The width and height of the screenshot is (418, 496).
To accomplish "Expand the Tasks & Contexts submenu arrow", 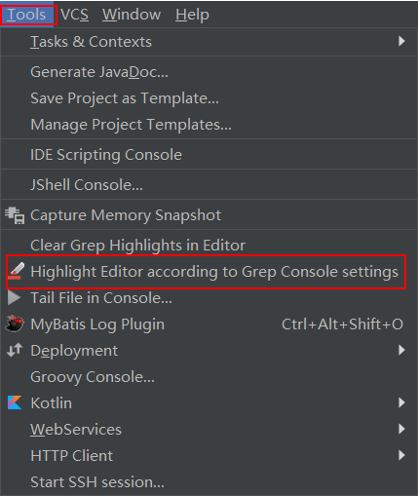I will (401, 41).
